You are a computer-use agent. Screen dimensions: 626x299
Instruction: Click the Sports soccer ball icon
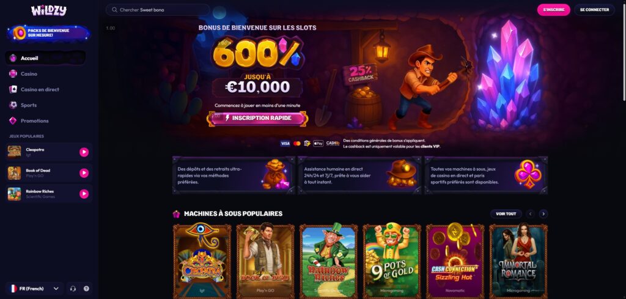(x=13, y=105)
